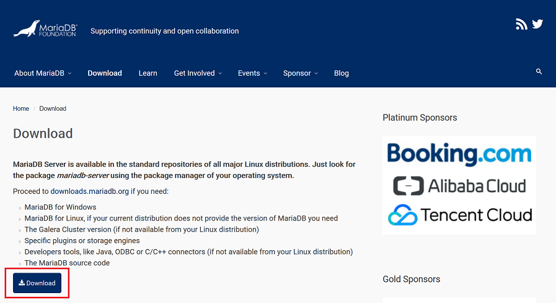The width and height of the screenshot is (556, 303).
Task: Open the Tencent Cloud sponsor logo
Action: coord(460,215)
